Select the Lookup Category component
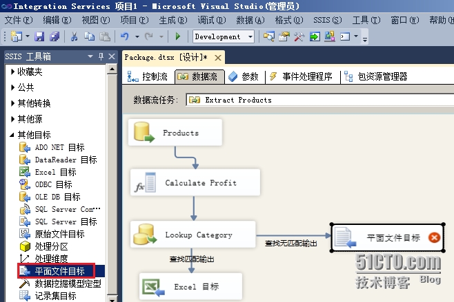This screenshot has height=302, width=454. point(193,235)
